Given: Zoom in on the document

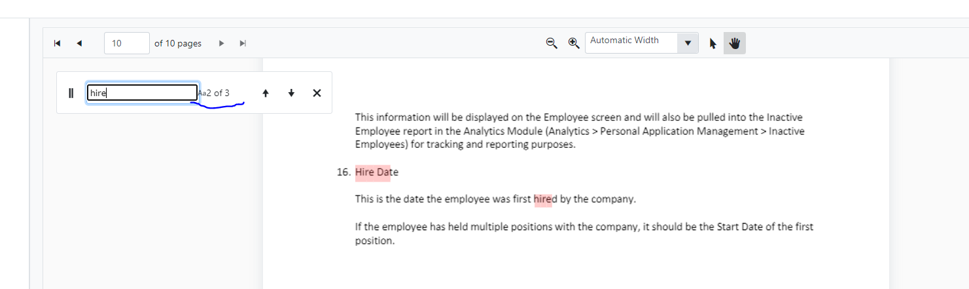Looking at the screenshot, I should pos(574,43).
